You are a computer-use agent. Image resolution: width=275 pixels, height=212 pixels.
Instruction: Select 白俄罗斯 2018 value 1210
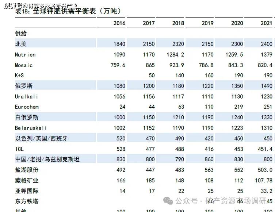click(178, 117)
